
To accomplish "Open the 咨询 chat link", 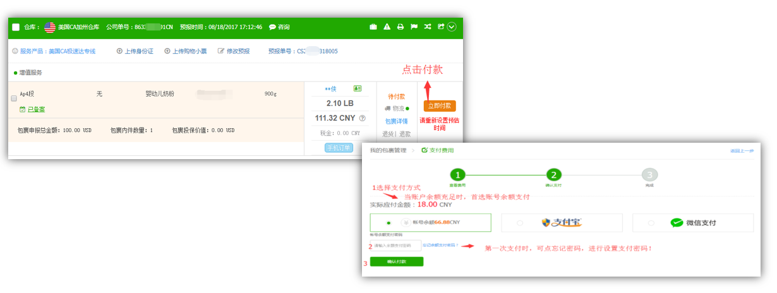I will [279, 27].
